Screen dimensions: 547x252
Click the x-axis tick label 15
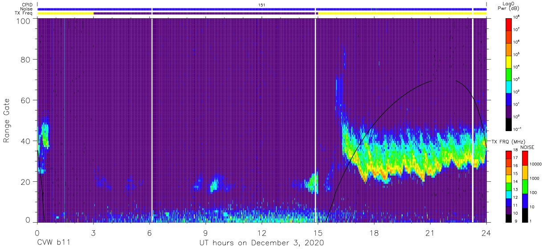click(318, 232)
